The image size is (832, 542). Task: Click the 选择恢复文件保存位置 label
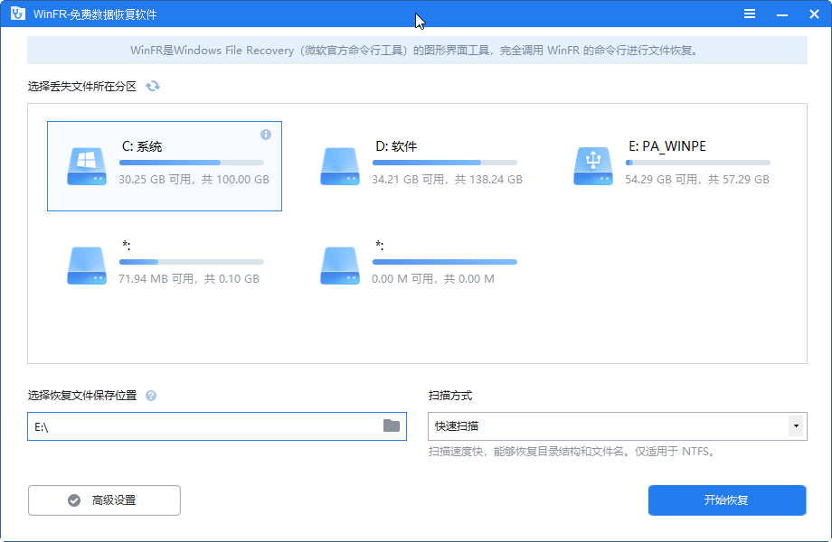click(82, 396)
